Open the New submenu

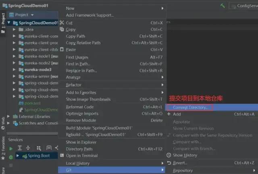point(112,8)
